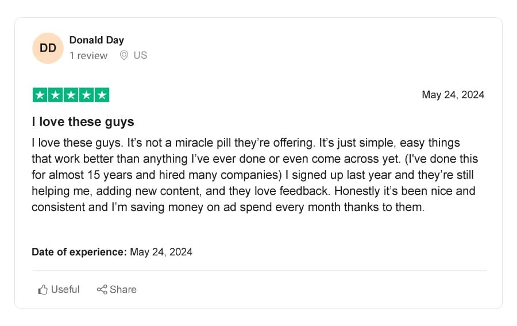Open Donald Day's reviewer profile
Viewport: 517px width, 326px height.
point(97,40)
